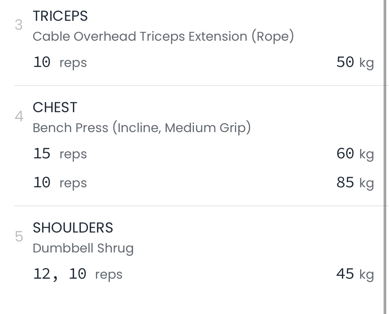This screenshot has height=314, width=389.
Task: Open Cable Overhead Triceps Extension (Rope) exercise
Action: [x=163, y=36]
